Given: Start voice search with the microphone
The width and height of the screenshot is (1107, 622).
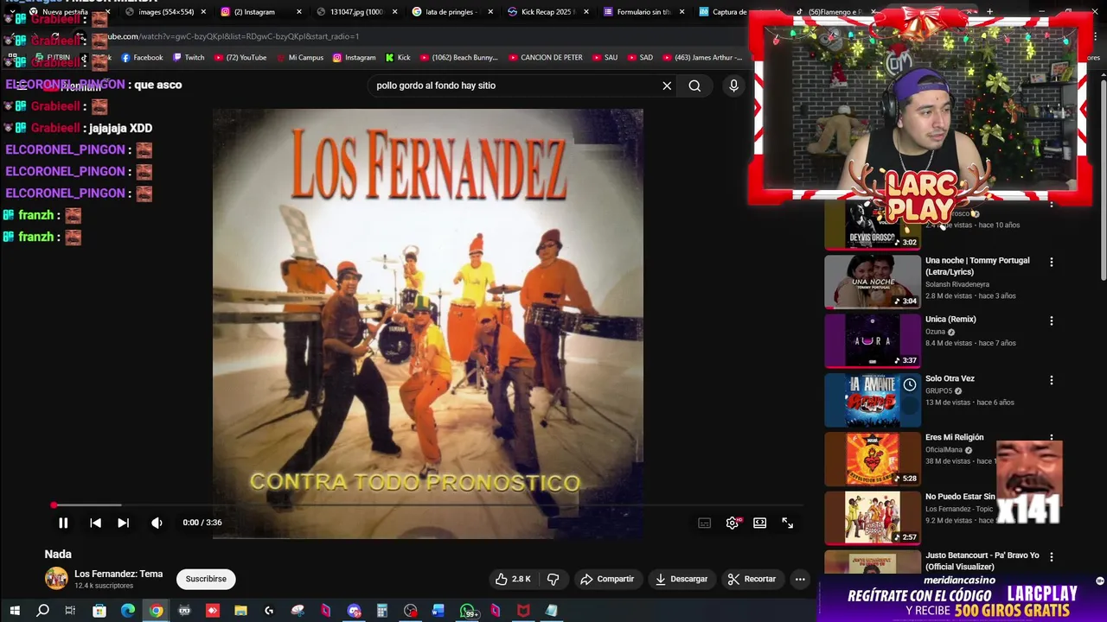Looking at the screenshot, I should (733, 86).
